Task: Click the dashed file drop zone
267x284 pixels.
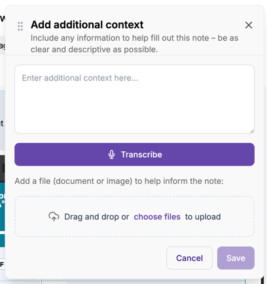Action: click(134, 217)
